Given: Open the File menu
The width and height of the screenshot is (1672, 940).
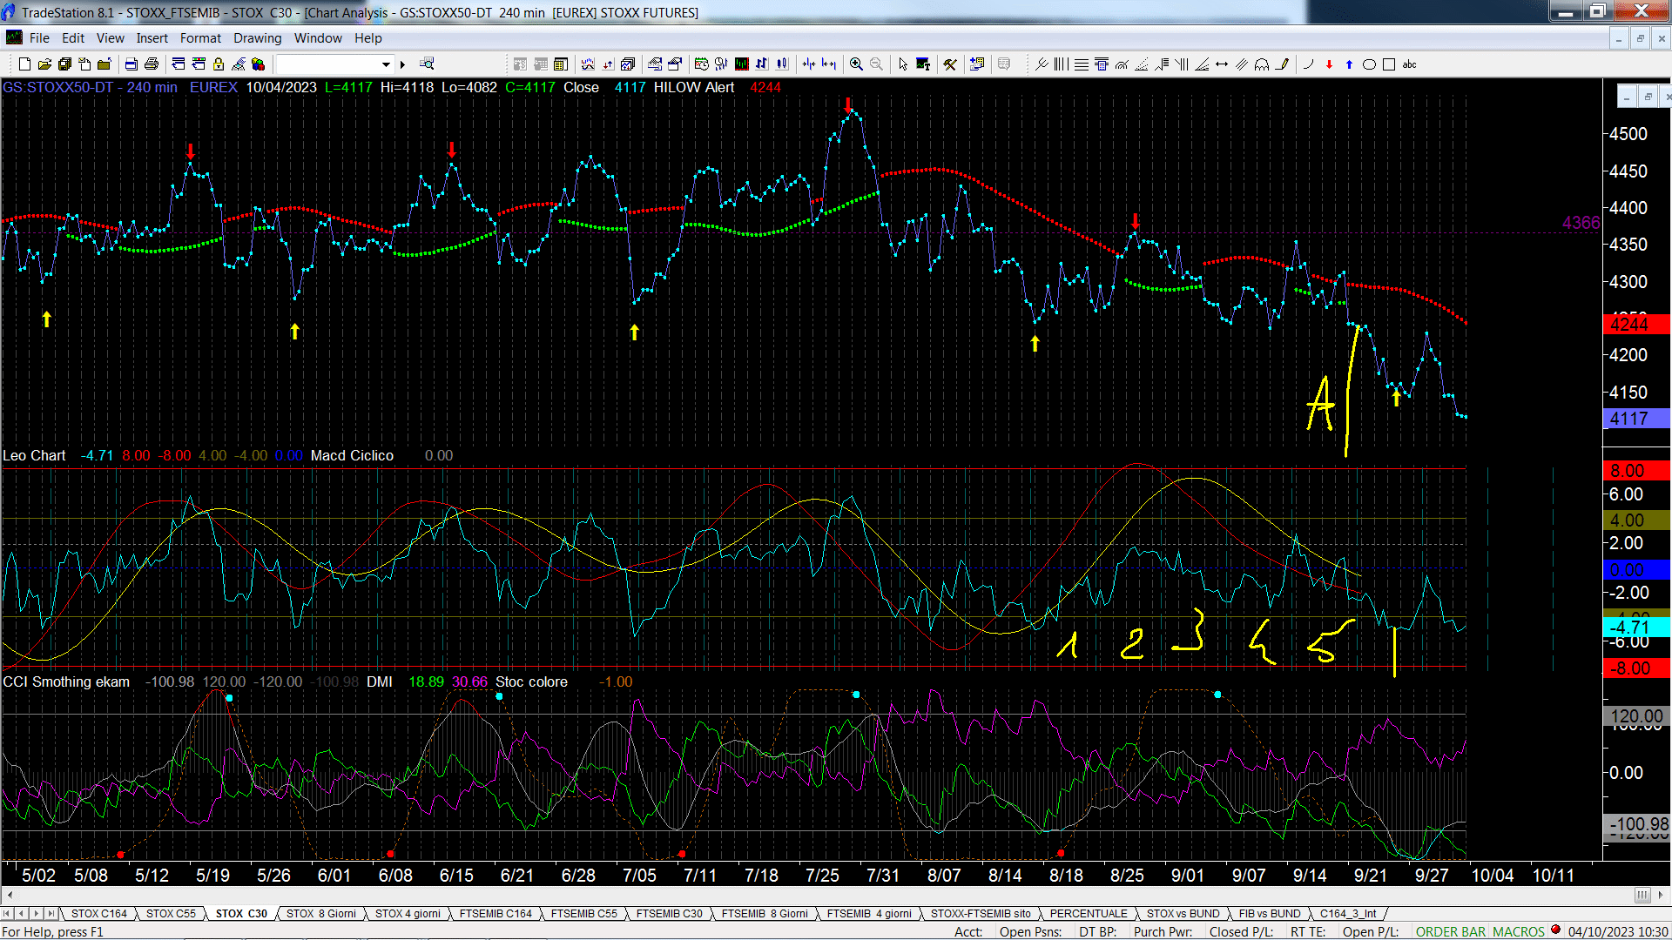Looking at the screenshot, I should 39,38.
